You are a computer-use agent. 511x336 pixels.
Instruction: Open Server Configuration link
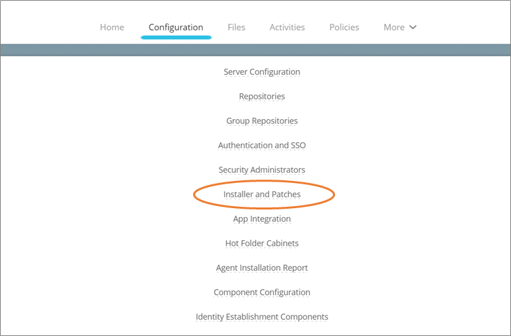pos(262,72)
